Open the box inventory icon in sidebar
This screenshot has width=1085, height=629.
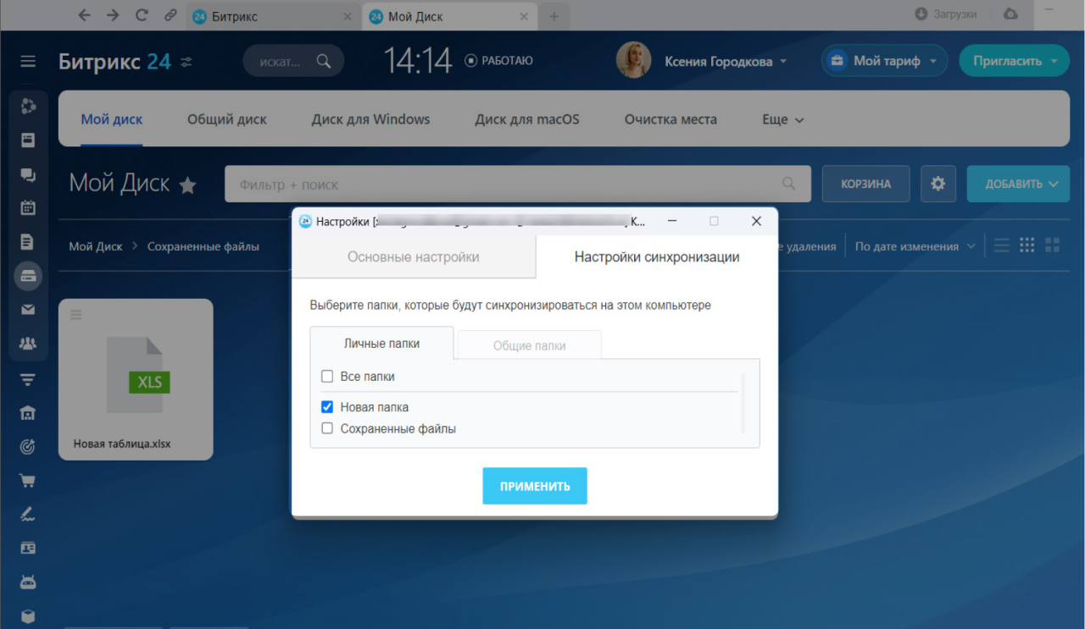(x=28, y=616)
